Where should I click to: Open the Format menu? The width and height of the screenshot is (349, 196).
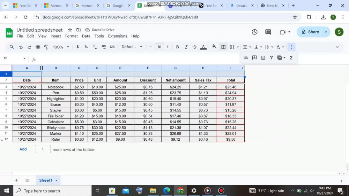[x=71, y=36]
